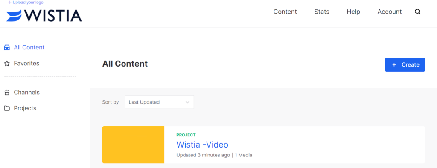Click the plus icon on Create button
This screenshot has width=437, height=168.
[x=394, y=65]
